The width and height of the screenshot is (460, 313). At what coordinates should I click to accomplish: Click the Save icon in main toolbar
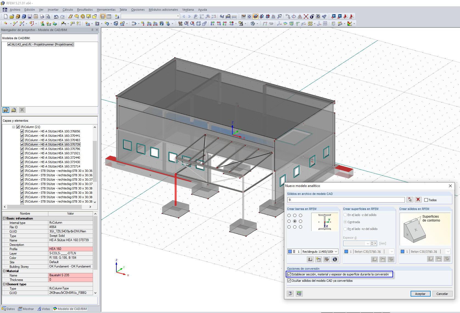coord(30,16)
